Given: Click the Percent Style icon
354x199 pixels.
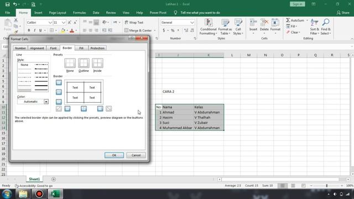Looking at the screenshot, I should (x=173, y=30).
